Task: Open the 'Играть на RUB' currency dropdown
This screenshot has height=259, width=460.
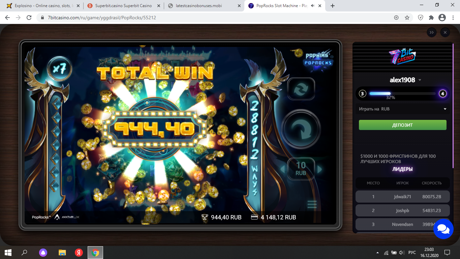Action: pyautogui.click(x=403, y=109)
